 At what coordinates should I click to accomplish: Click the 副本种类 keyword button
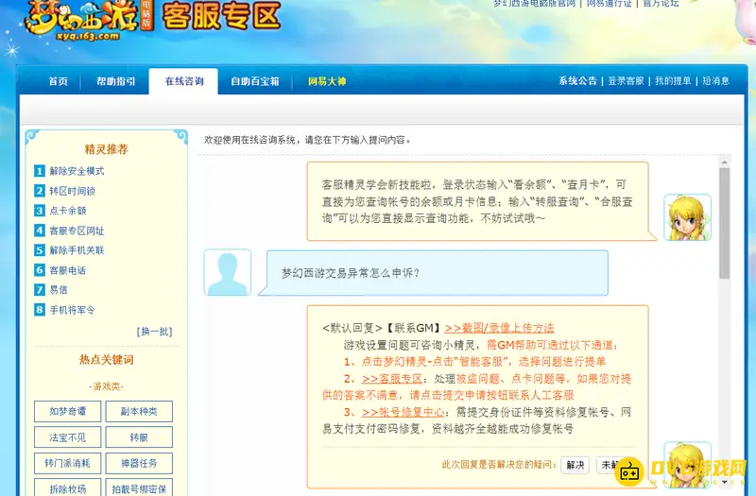(139, 411)
